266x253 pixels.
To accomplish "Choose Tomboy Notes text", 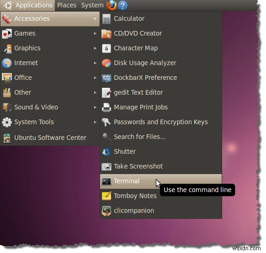I will (x=135, y=196).
